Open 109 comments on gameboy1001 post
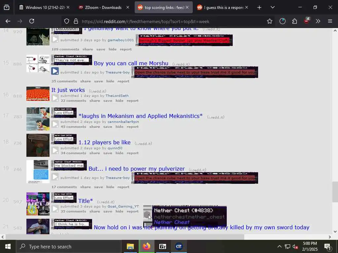 coord(65,49)
